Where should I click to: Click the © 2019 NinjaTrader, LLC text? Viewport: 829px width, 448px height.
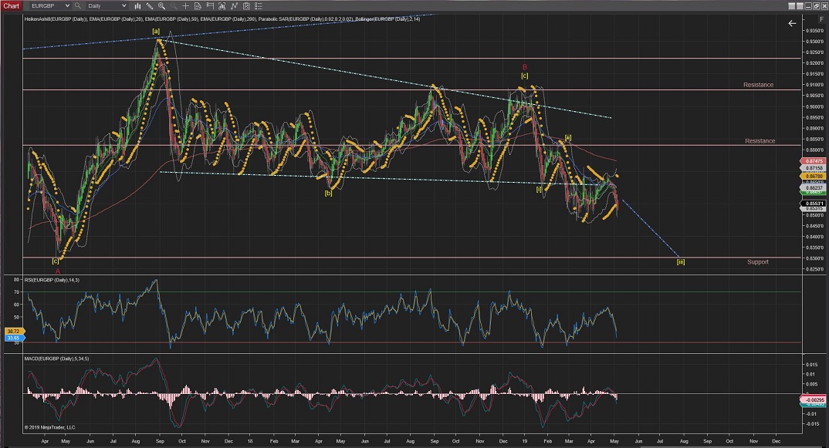click(x=49, y=427)
